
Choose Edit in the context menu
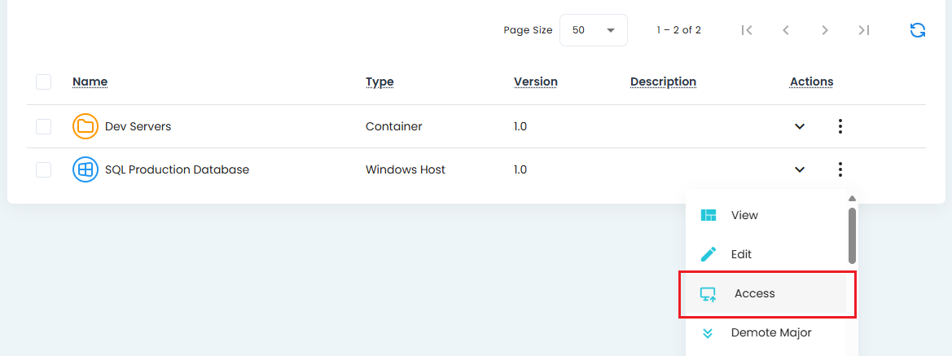click(741, 254)
